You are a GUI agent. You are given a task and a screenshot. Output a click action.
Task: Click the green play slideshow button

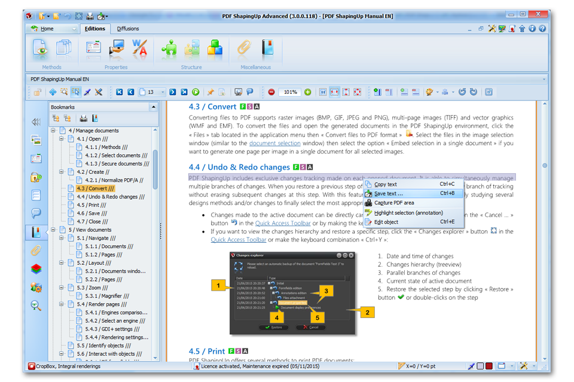(196, 92)
